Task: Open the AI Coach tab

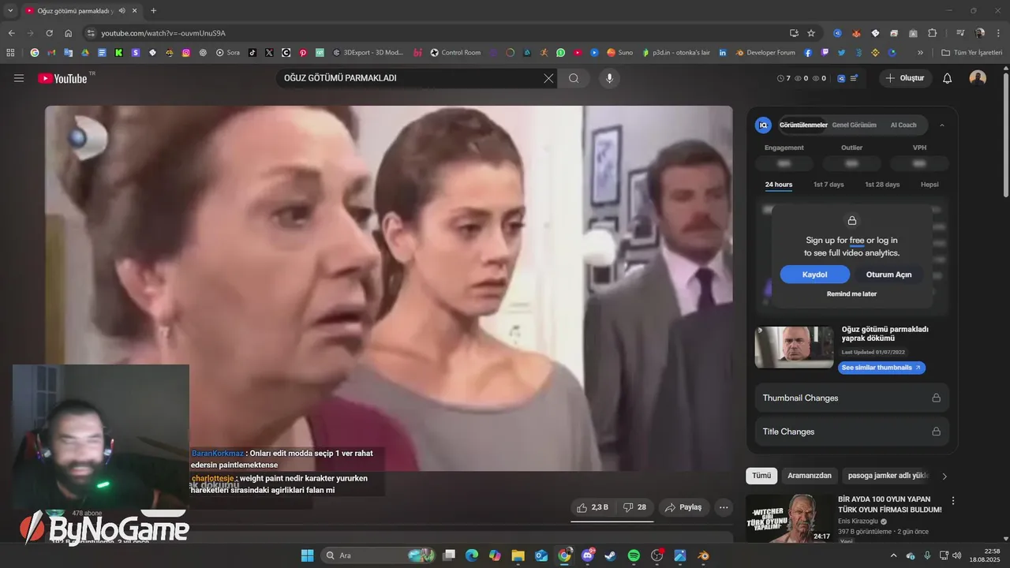Action: pos(903,125)
